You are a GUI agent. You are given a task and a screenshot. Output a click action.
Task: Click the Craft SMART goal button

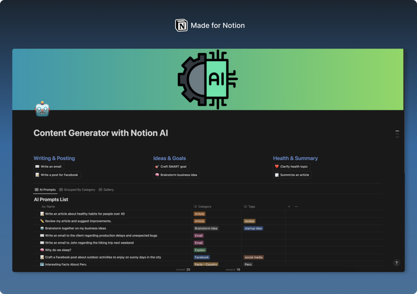(x=171, y=167)
